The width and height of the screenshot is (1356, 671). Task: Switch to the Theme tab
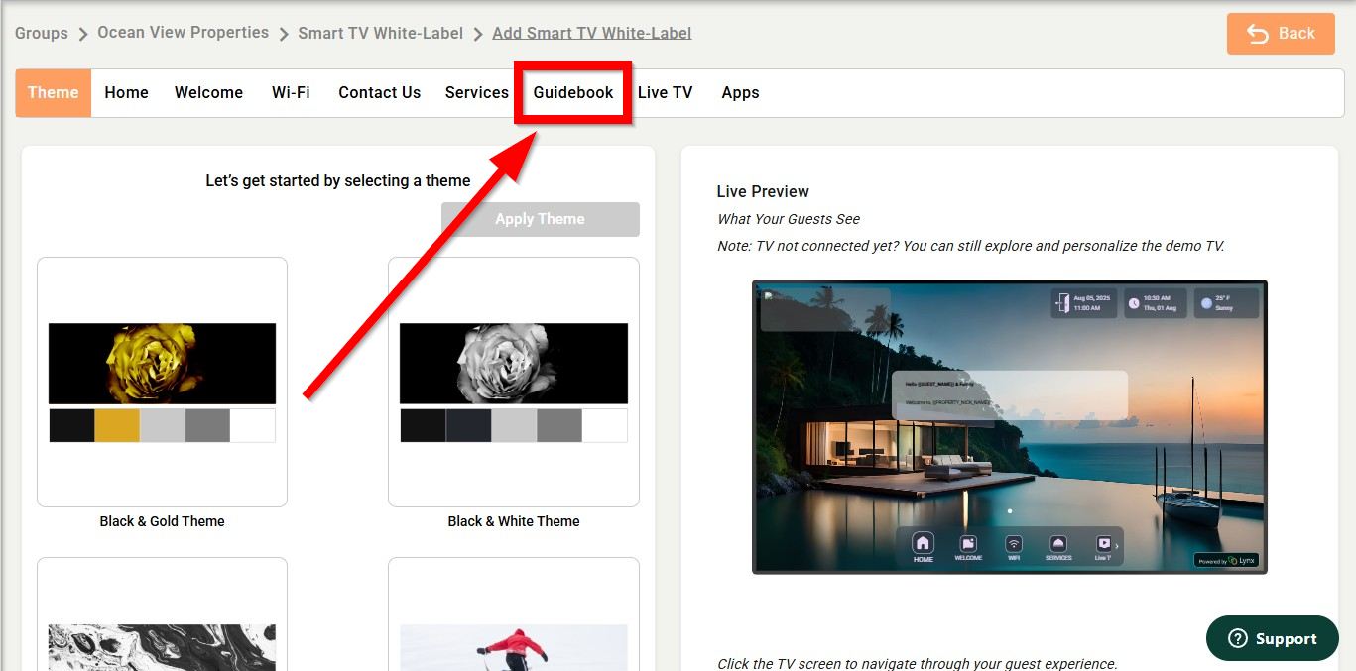click(54, 93)
